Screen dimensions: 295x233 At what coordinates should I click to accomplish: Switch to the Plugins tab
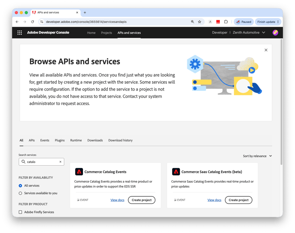tap(60, 141)
